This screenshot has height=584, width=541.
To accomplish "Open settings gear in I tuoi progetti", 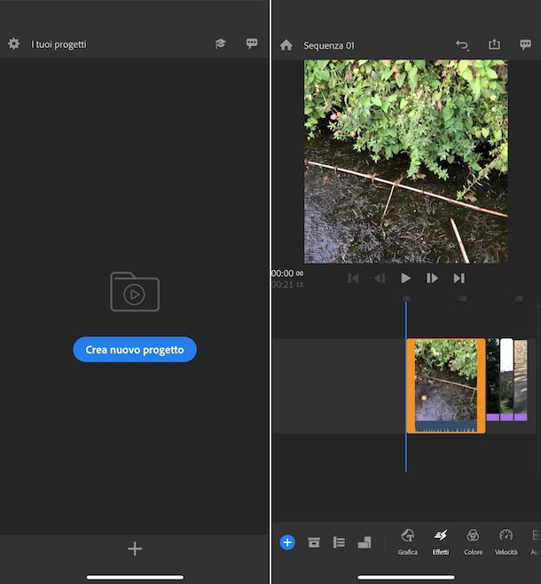I will [14, 44].
